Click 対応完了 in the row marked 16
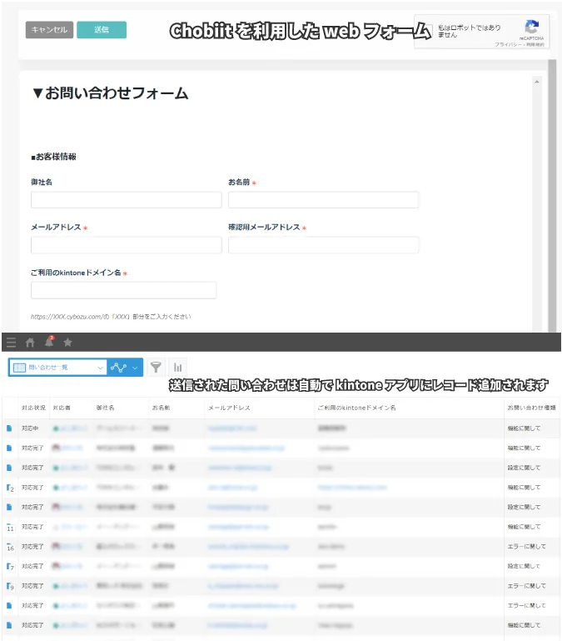The width and height of the screenshot is (562, 641). point(32,547)
